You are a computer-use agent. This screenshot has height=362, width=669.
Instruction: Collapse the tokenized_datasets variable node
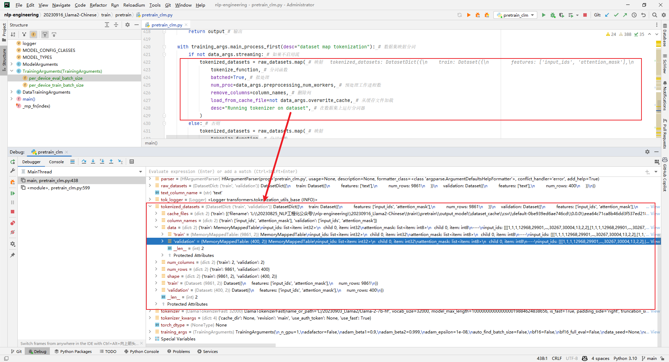pyautogui.click(x=150, y=206)
